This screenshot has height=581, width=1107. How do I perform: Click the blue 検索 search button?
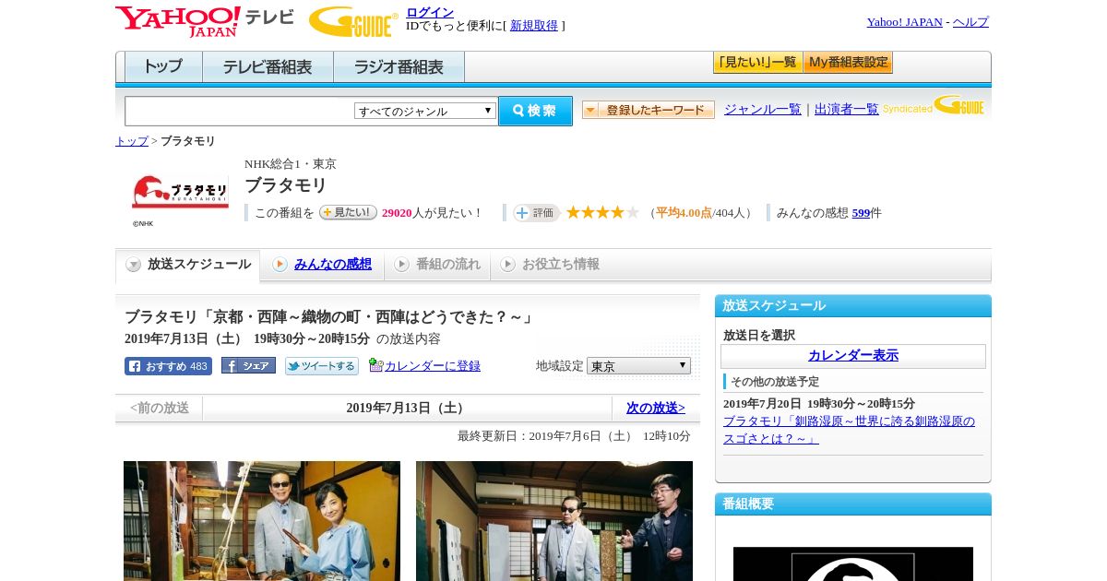click(535, 111)
